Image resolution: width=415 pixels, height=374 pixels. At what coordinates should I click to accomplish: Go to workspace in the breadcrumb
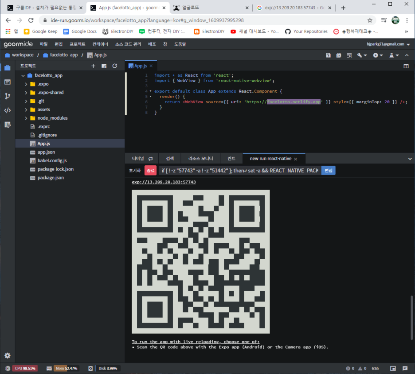23,55
